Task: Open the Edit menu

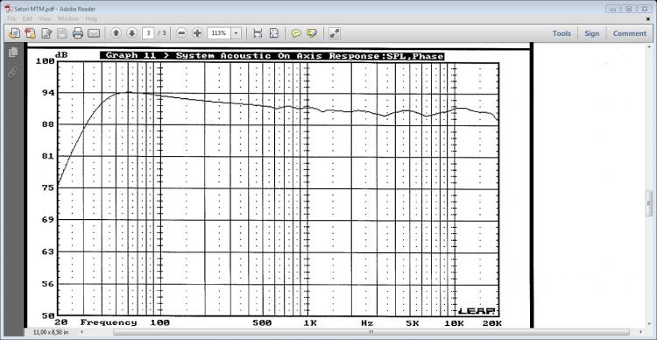Action: [27, 18]
